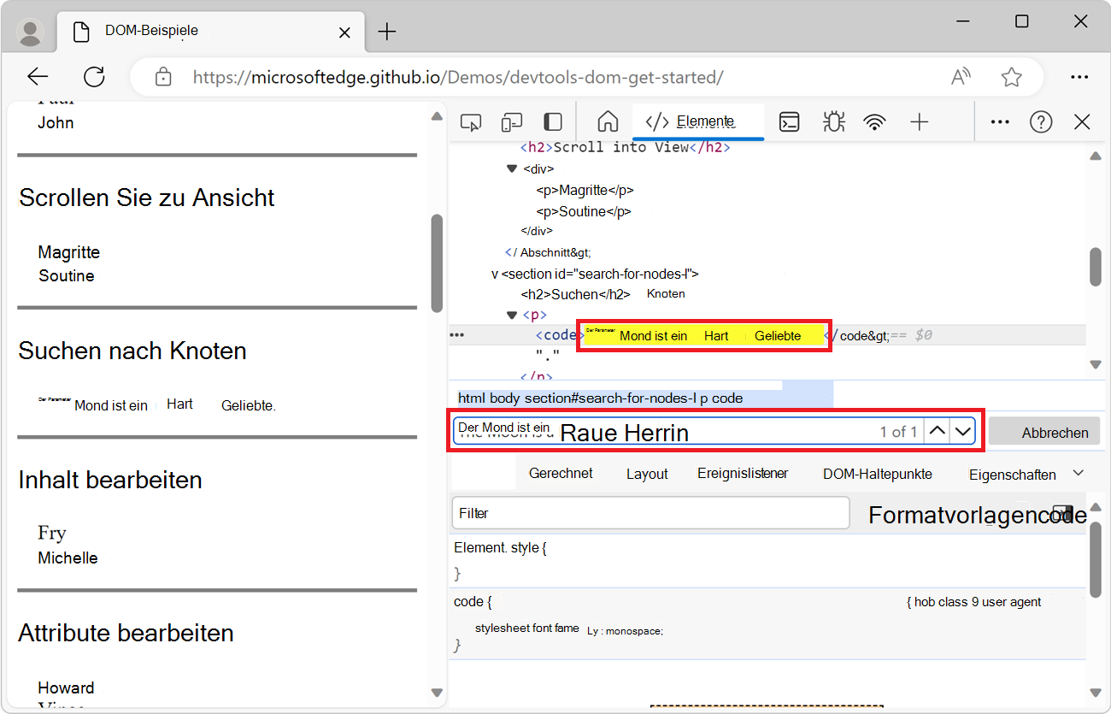Expand more sidebar tabs chevron
The width and height of the screenshot is (1111, 714).
[1079, 473]
